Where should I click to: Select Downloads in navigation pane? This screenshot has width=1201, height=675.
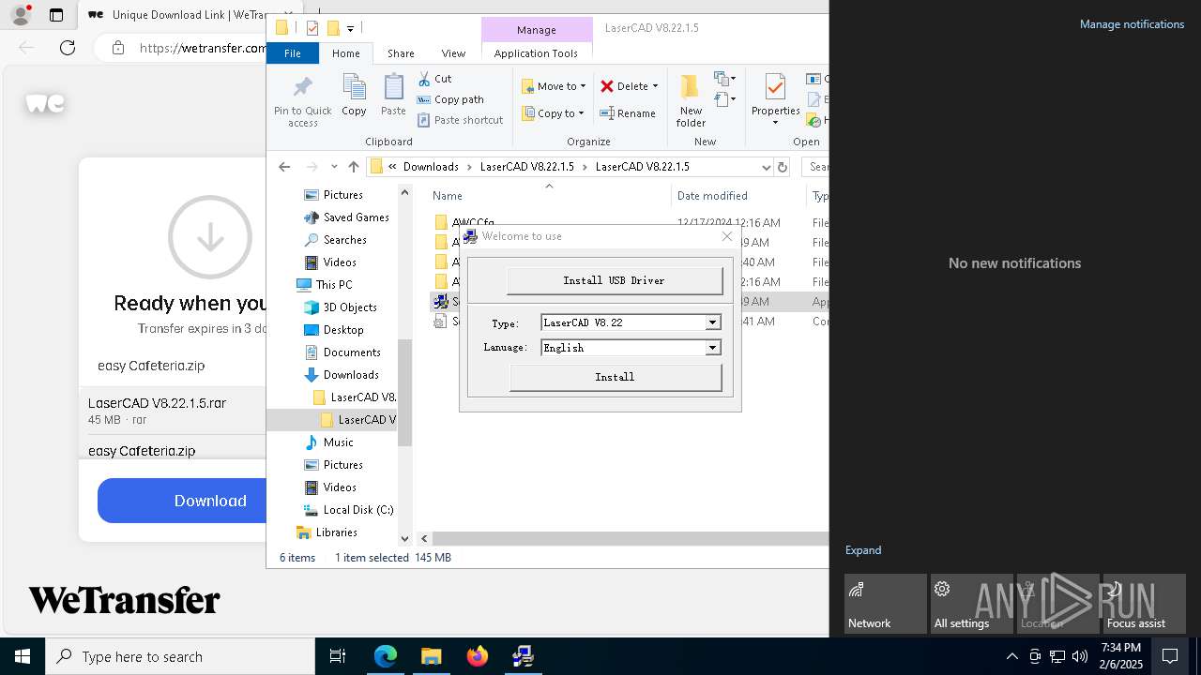pos(341,375)
